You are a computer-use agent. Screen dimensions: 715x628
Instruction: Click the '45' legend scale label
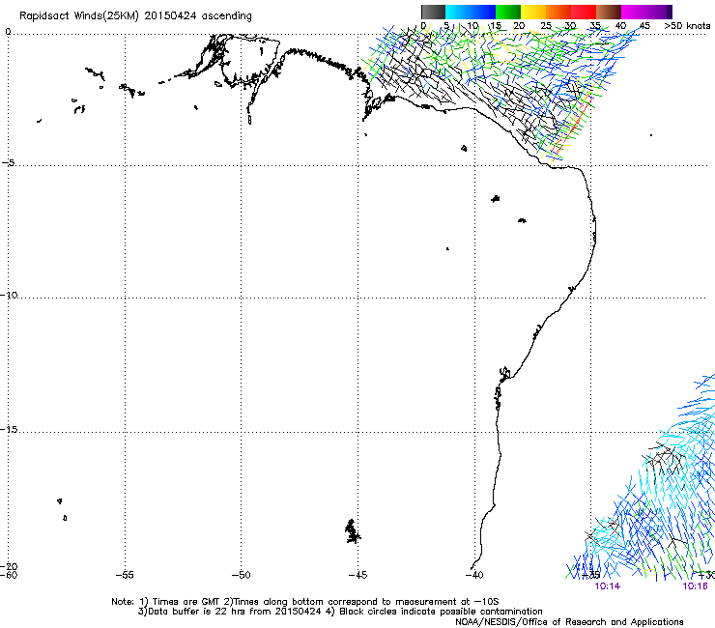pyautogui.click(x=644, y=25)
